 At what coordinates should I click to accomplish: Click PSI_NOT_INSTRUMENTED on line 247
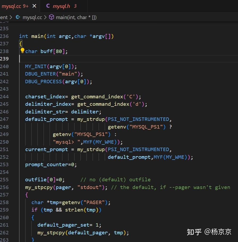click(138, 119)
